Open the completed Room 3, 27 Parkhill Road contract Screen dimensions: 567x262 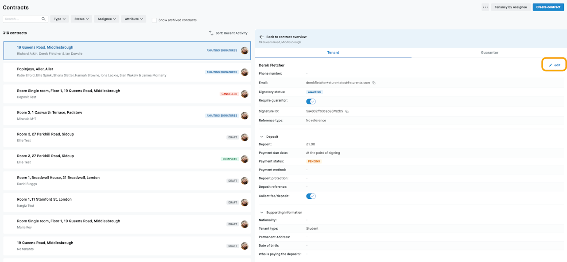coord(127,159)
